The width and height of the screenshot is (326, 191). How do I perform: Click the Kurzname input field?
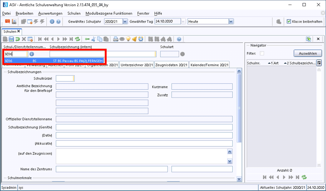(x=202, y=86)
